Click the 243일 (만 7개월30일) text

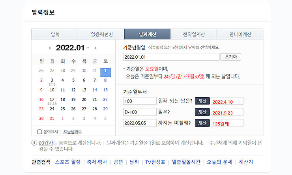184,76
